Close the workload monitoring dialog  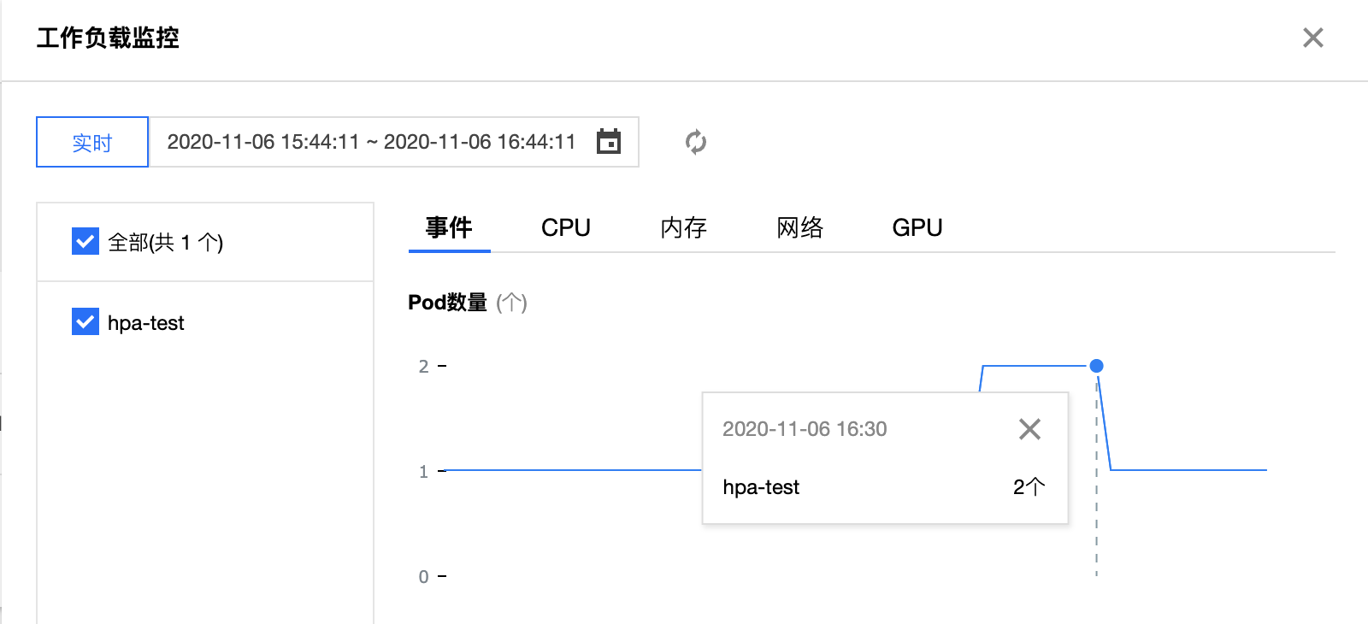click(1312, 38)
